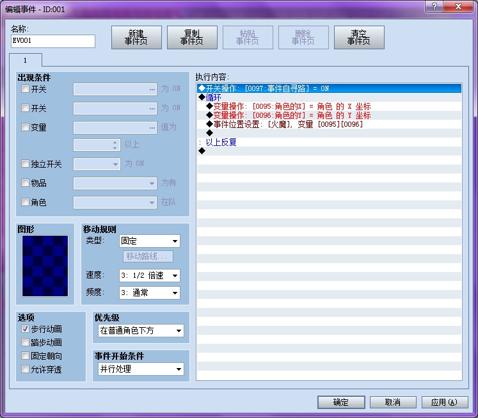Viewport: 478px width, 418px height.
Task: Enable the 物品 condition checkbox
Action: (x=25, y=182)
